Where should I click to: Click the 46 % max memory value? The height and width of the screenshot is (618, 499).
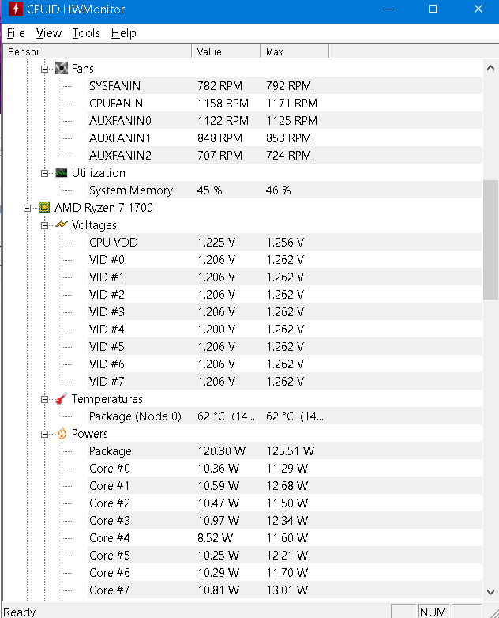[x=278, y=190]
